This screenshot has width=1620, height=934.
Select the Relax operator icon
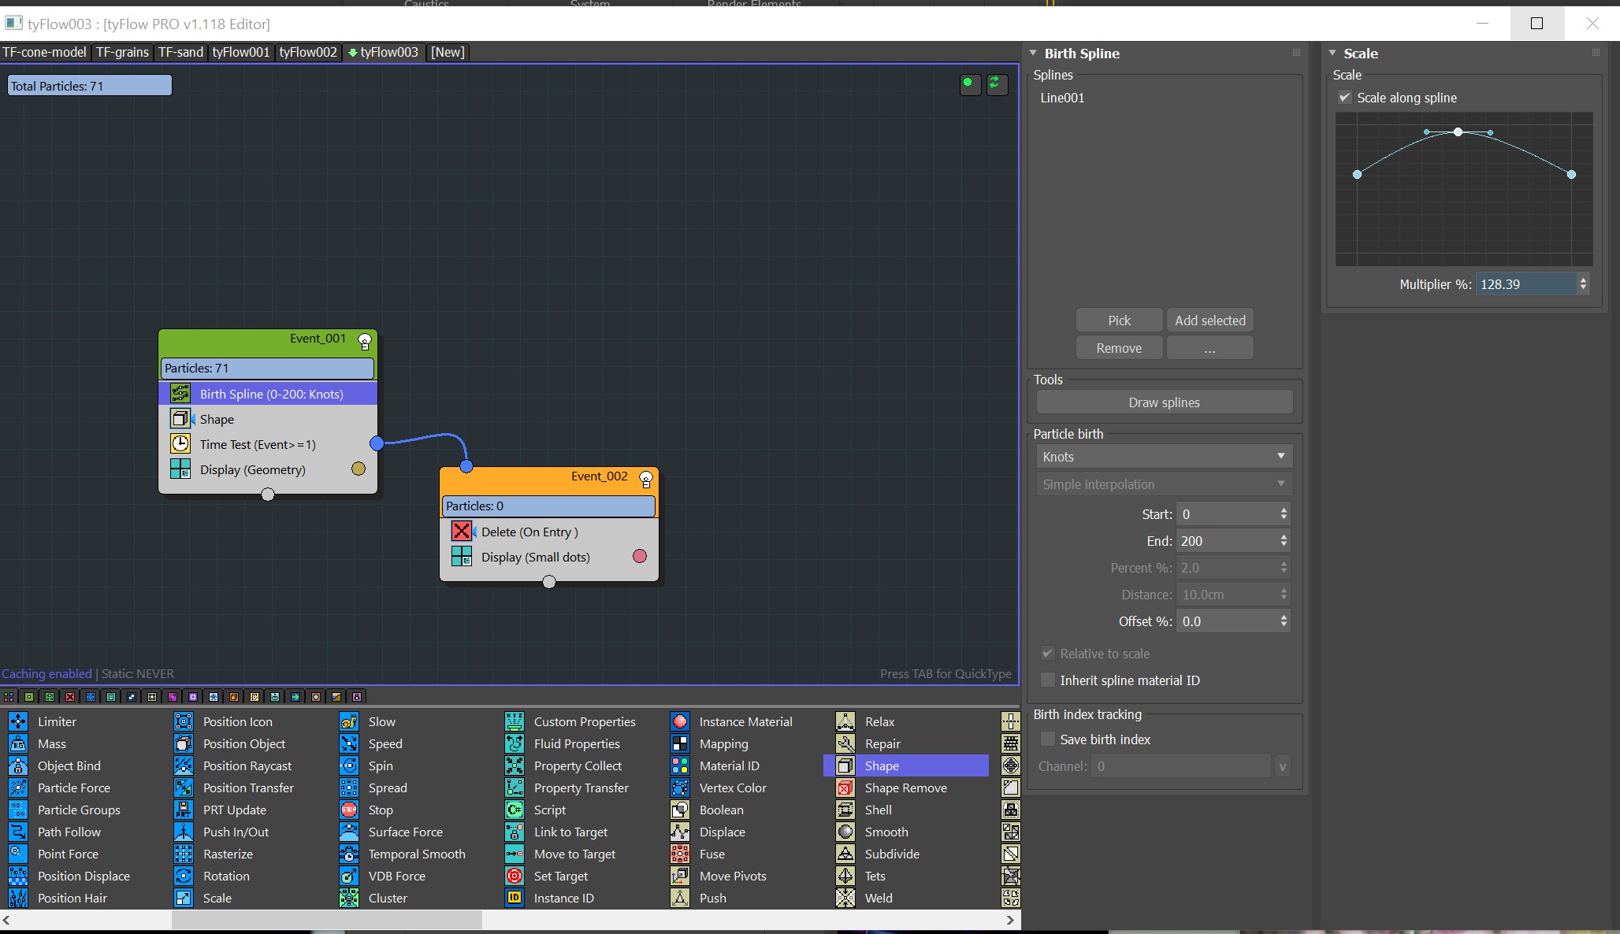tap(845, 721)
